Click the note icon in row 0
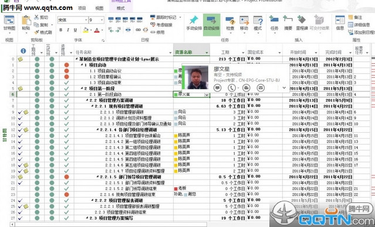The image size is (375, 227). pyautogui.click(x=21, y=59)
